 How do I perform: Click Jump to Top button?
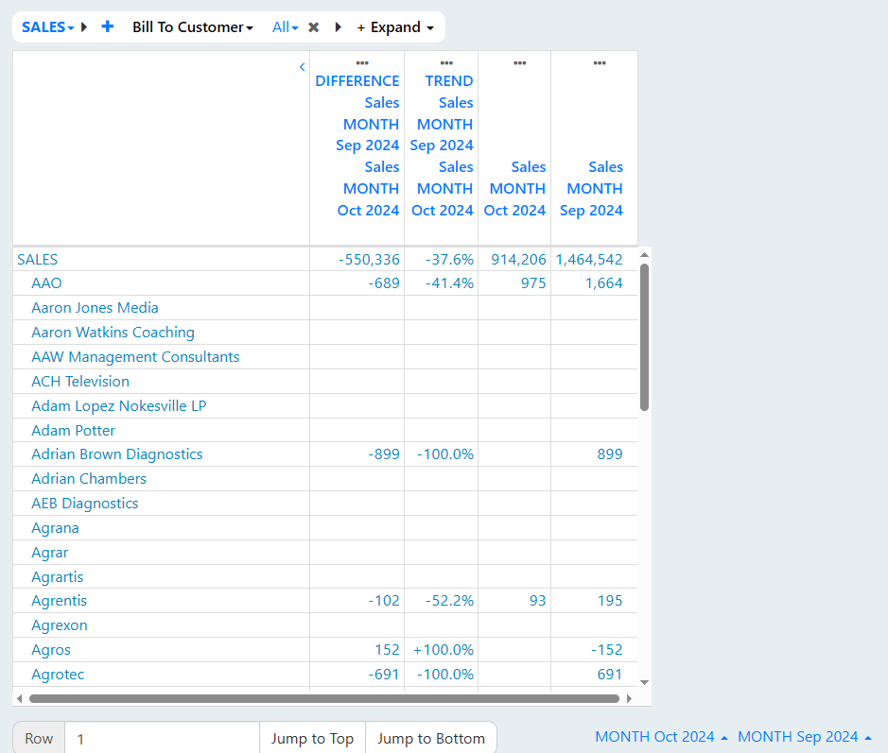point(313,738)
